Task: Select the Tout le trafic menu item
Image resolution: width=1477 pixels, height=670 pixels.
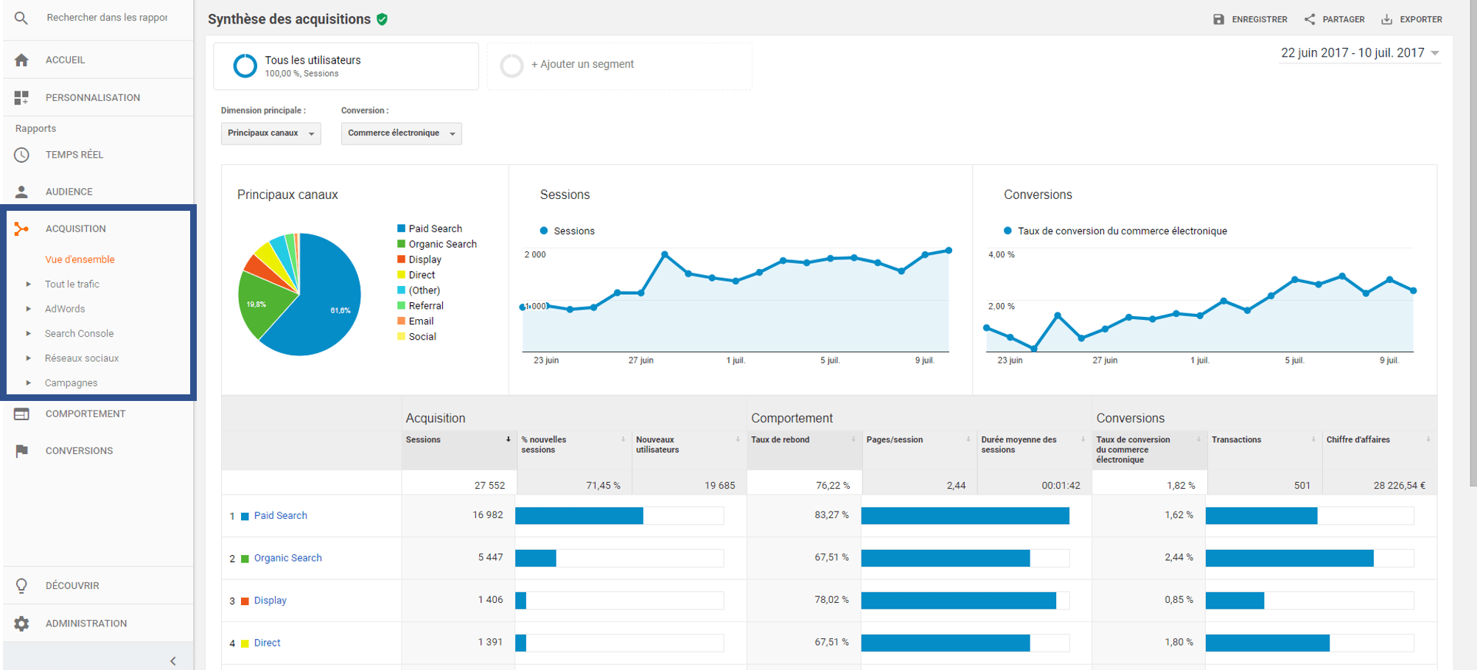Action: click(x=71, y=284)
